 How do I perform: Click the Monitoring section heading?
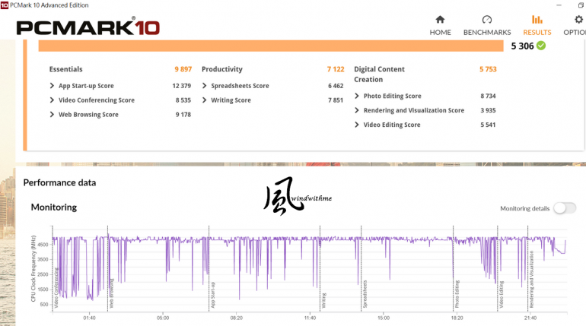coord(54,207)
